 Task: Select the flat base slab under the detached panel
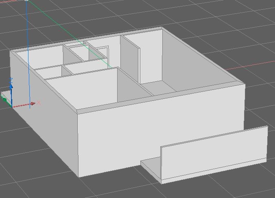[151, 168]
